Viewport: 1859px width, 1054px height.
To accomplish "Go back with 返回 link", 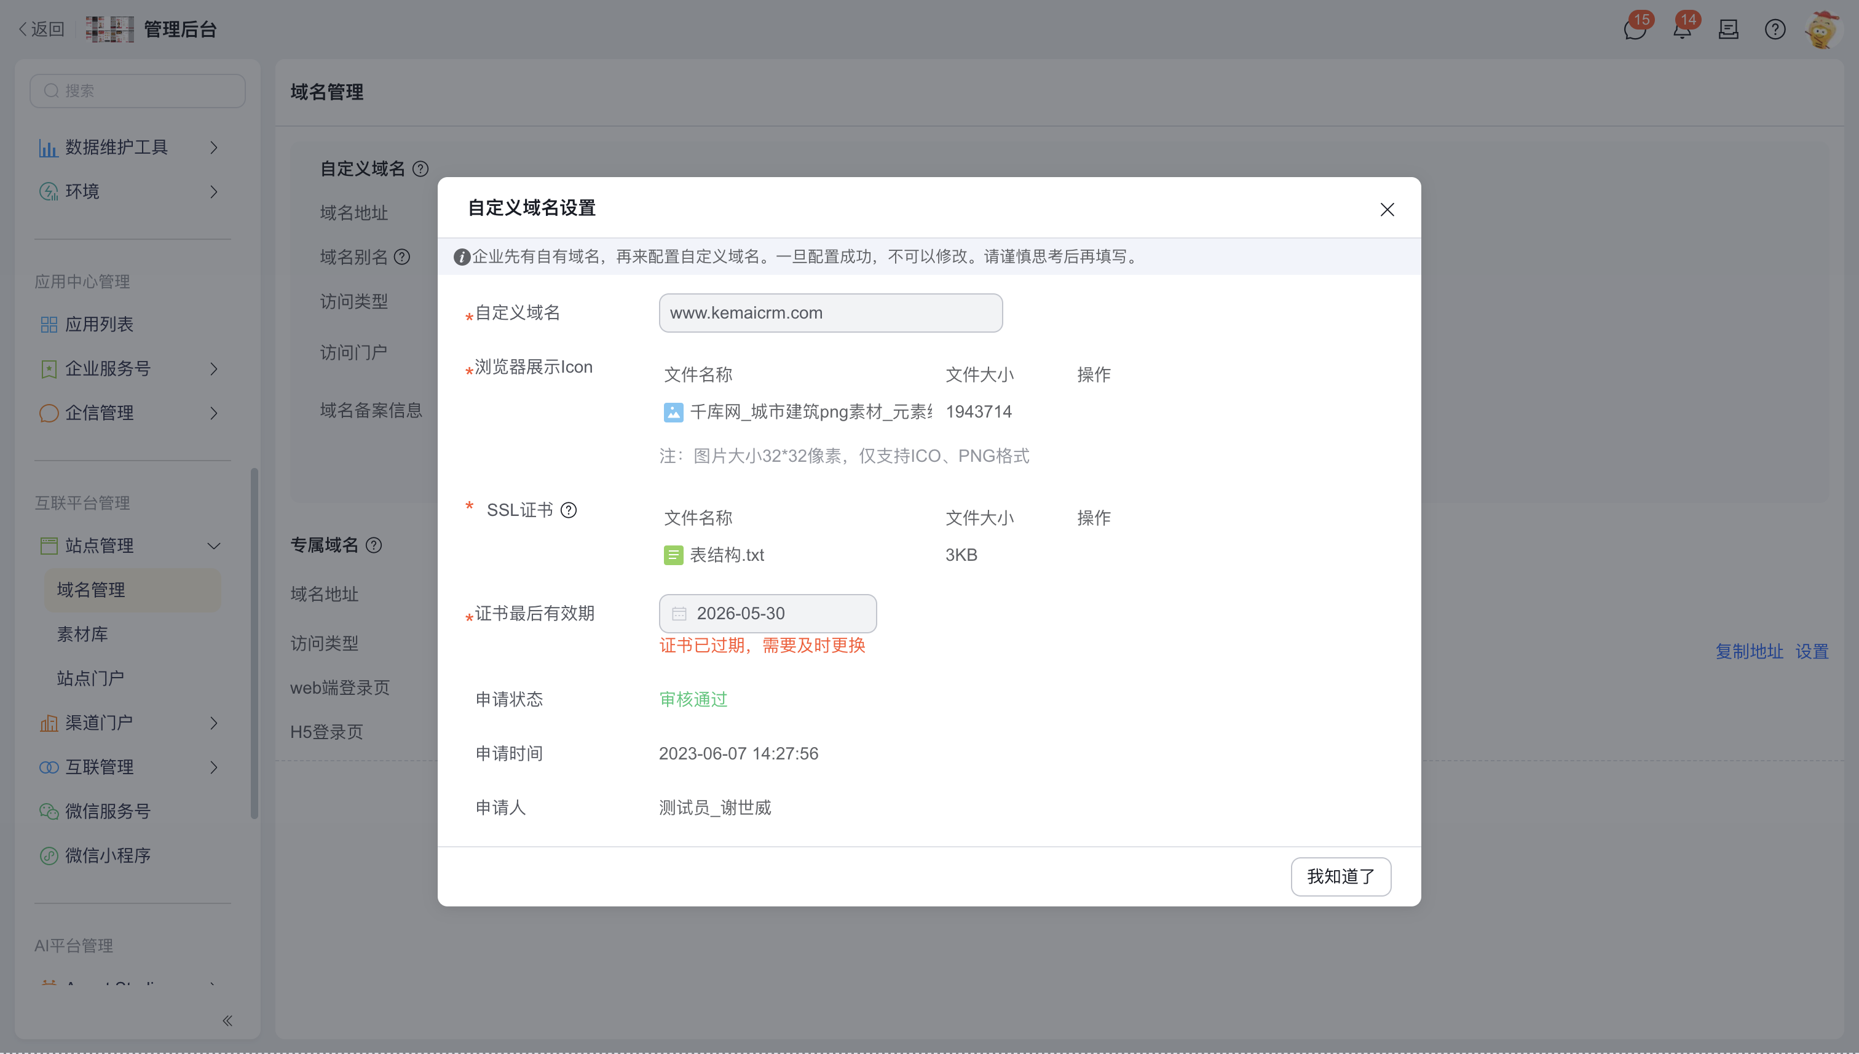I will pos(41,29).
